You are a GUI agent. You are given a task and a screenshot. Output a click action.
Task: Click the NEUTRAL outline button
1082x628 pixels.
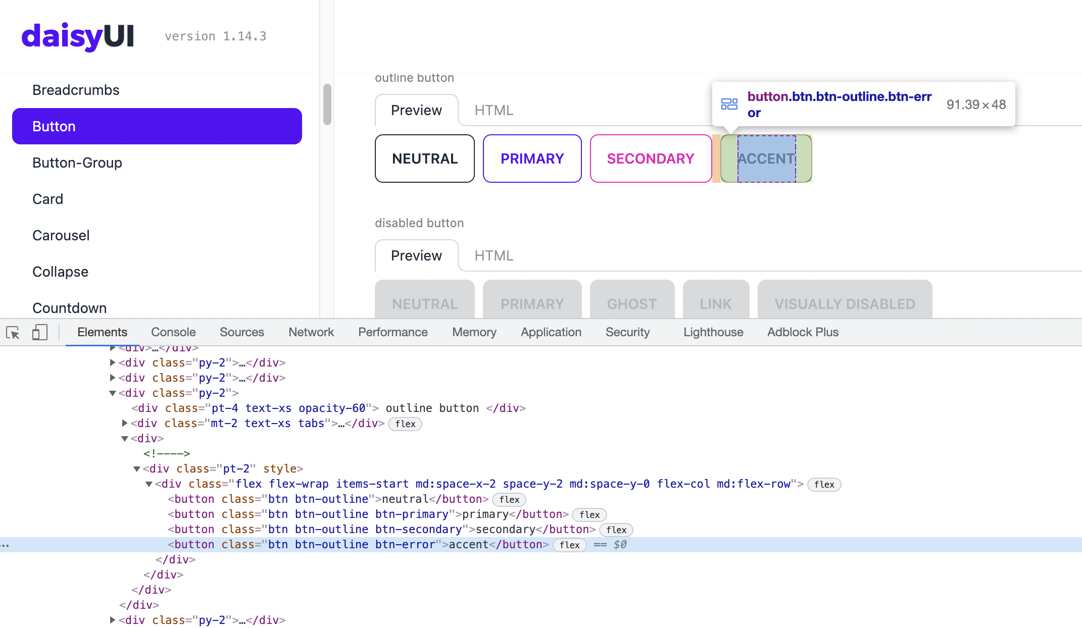(424, 159)
